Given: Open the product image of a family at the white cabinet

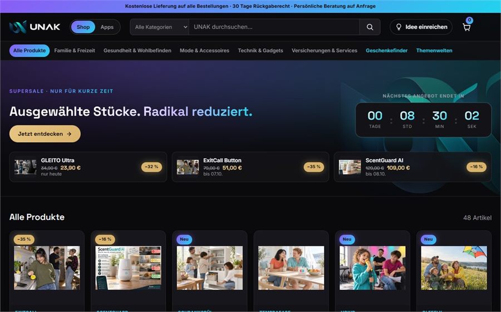Looking at the screenshot, I should (210, 268).
